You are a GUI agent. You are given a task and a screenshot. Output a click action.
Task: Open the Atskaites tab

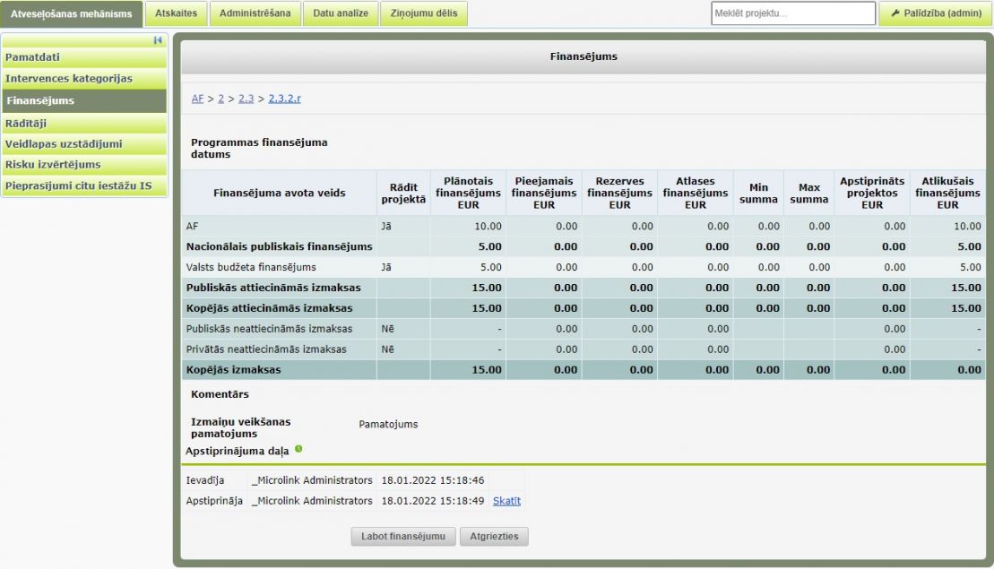click(176, 13)
